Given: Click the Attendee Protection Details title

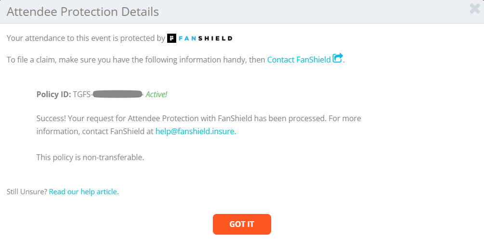Looking at the screenshot, I should (83, 12).
